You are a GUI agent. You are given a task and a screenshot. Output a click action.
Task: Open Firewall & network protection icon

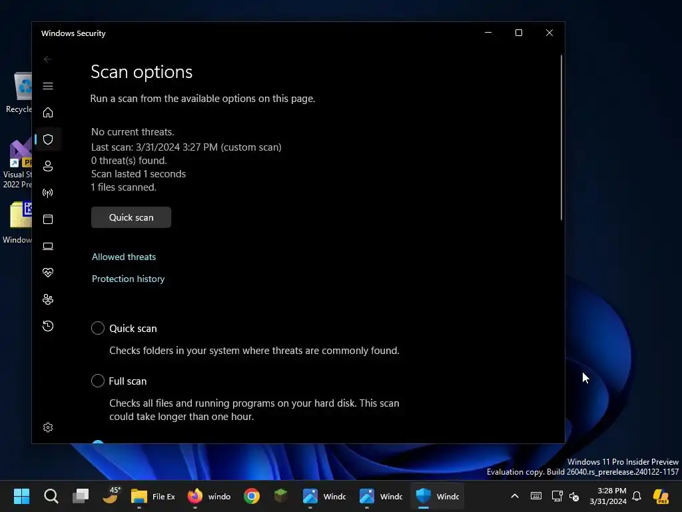48,193
